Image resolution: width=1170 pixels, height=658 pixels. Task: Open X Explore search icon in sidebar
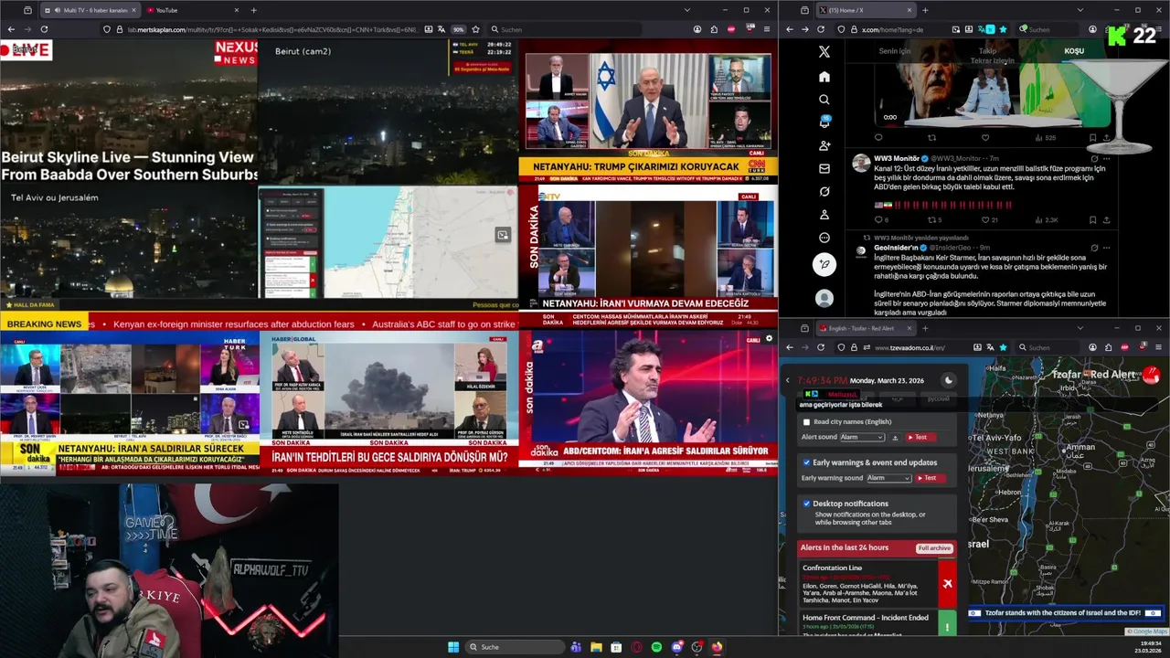point(824,100)
